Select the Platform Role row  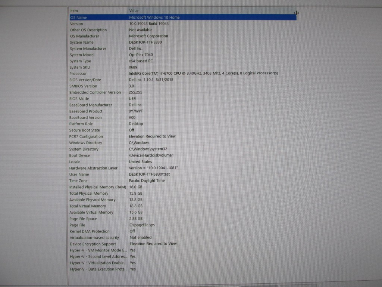(x=183, y=124)
